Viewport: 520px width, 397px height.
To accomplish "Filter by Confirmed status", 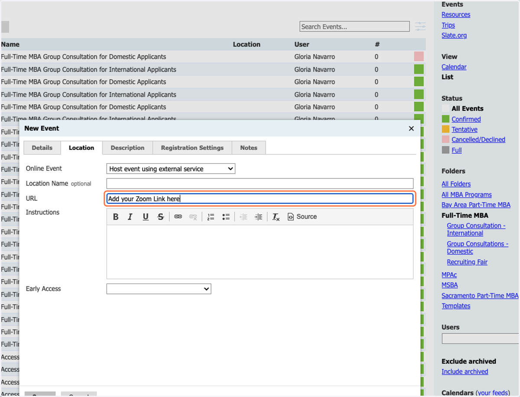I will [466, 119].
